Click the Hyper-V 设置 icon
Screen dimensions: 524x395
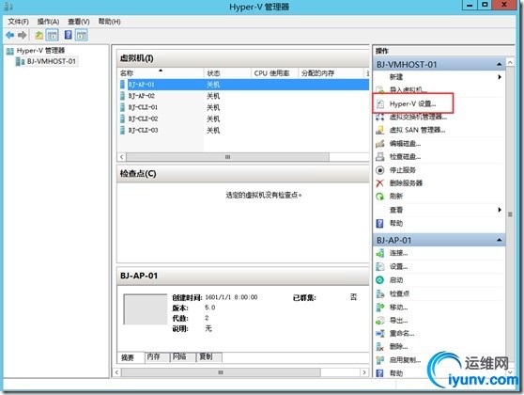[380, 103]
